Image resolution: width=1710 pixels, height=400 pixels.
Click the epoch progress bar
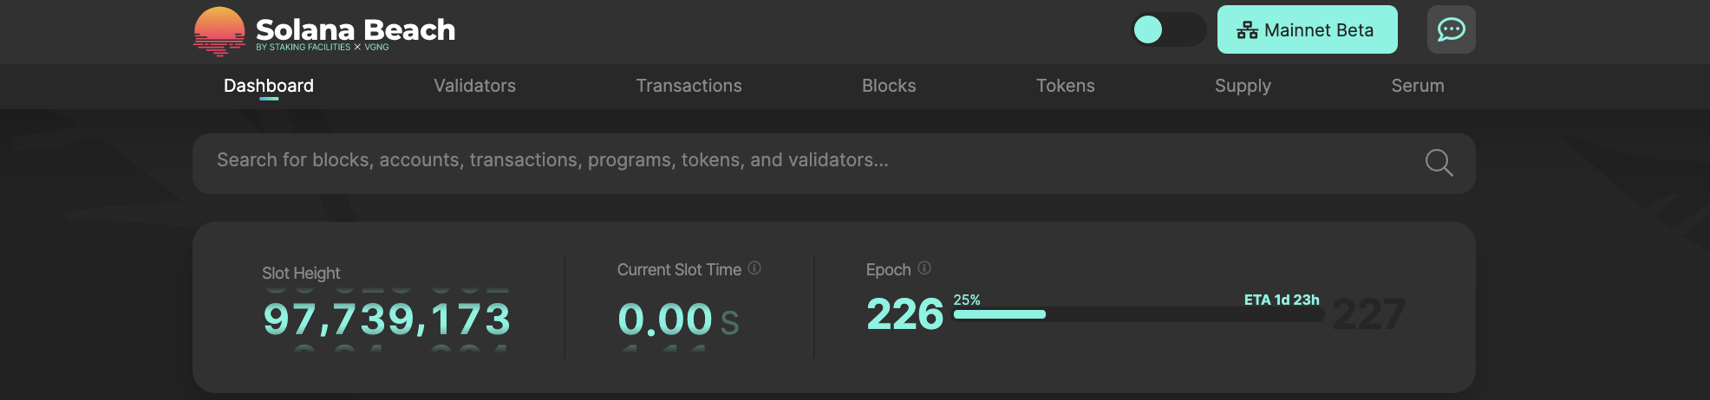point(1138,314)
